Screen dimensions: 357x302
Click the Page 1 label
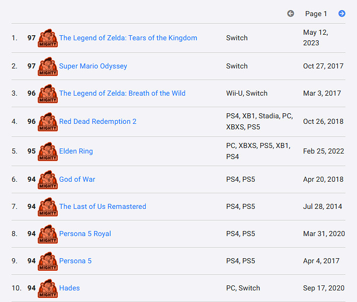(316, 14)
